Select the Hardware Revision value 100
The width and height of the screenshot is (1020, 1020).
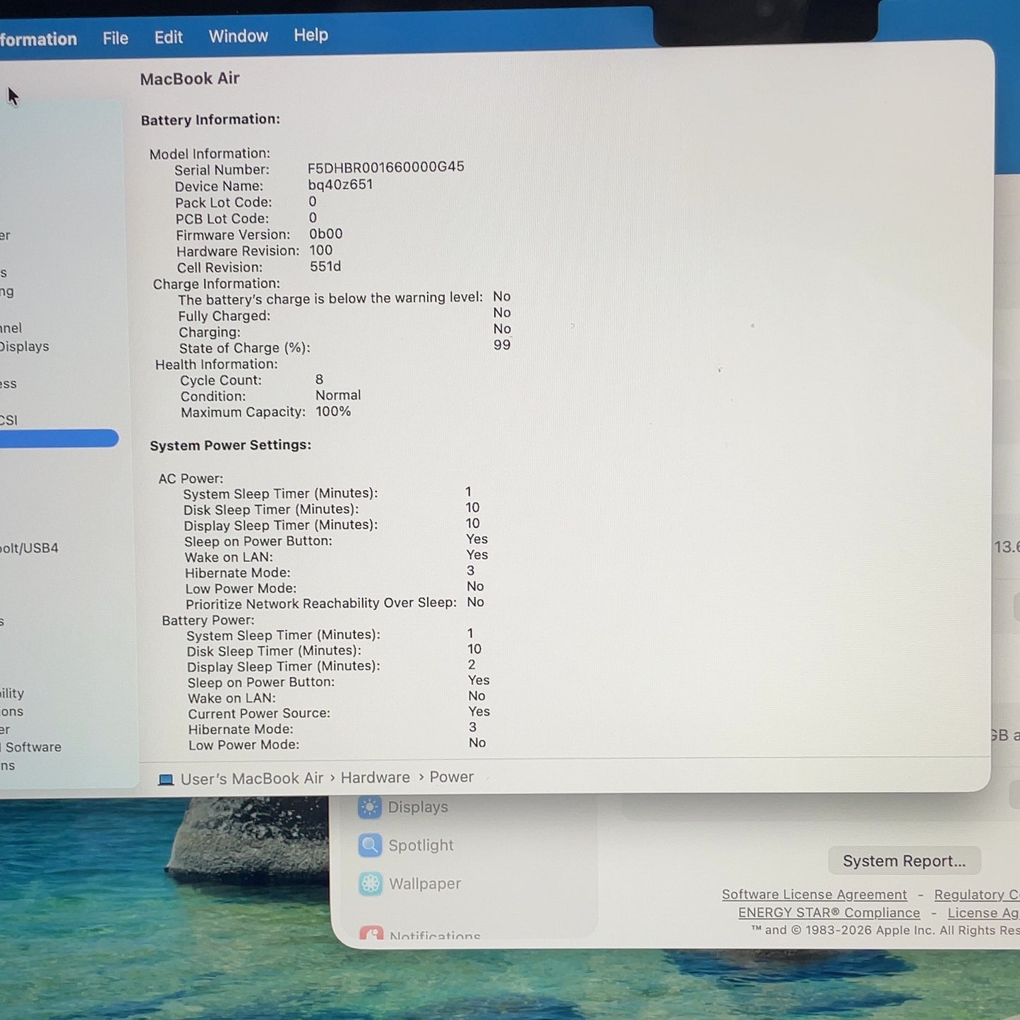pos(321,250)
